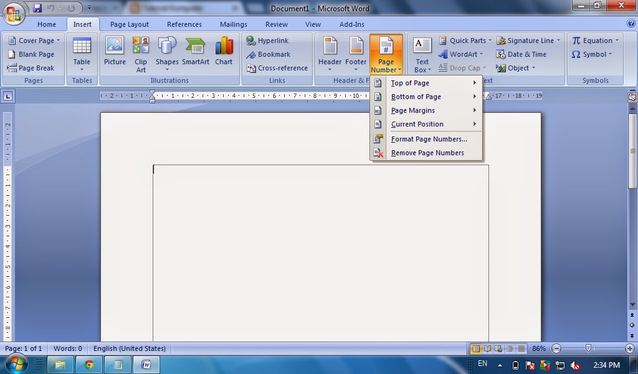Open the Add-Ins tab

(x=352, y=24)
